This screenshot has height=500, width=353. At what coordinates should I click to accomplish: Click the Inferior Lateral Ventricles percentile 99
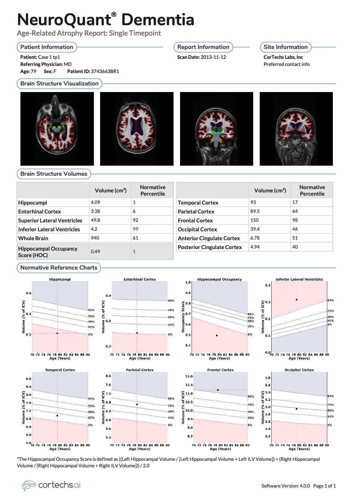135,229
